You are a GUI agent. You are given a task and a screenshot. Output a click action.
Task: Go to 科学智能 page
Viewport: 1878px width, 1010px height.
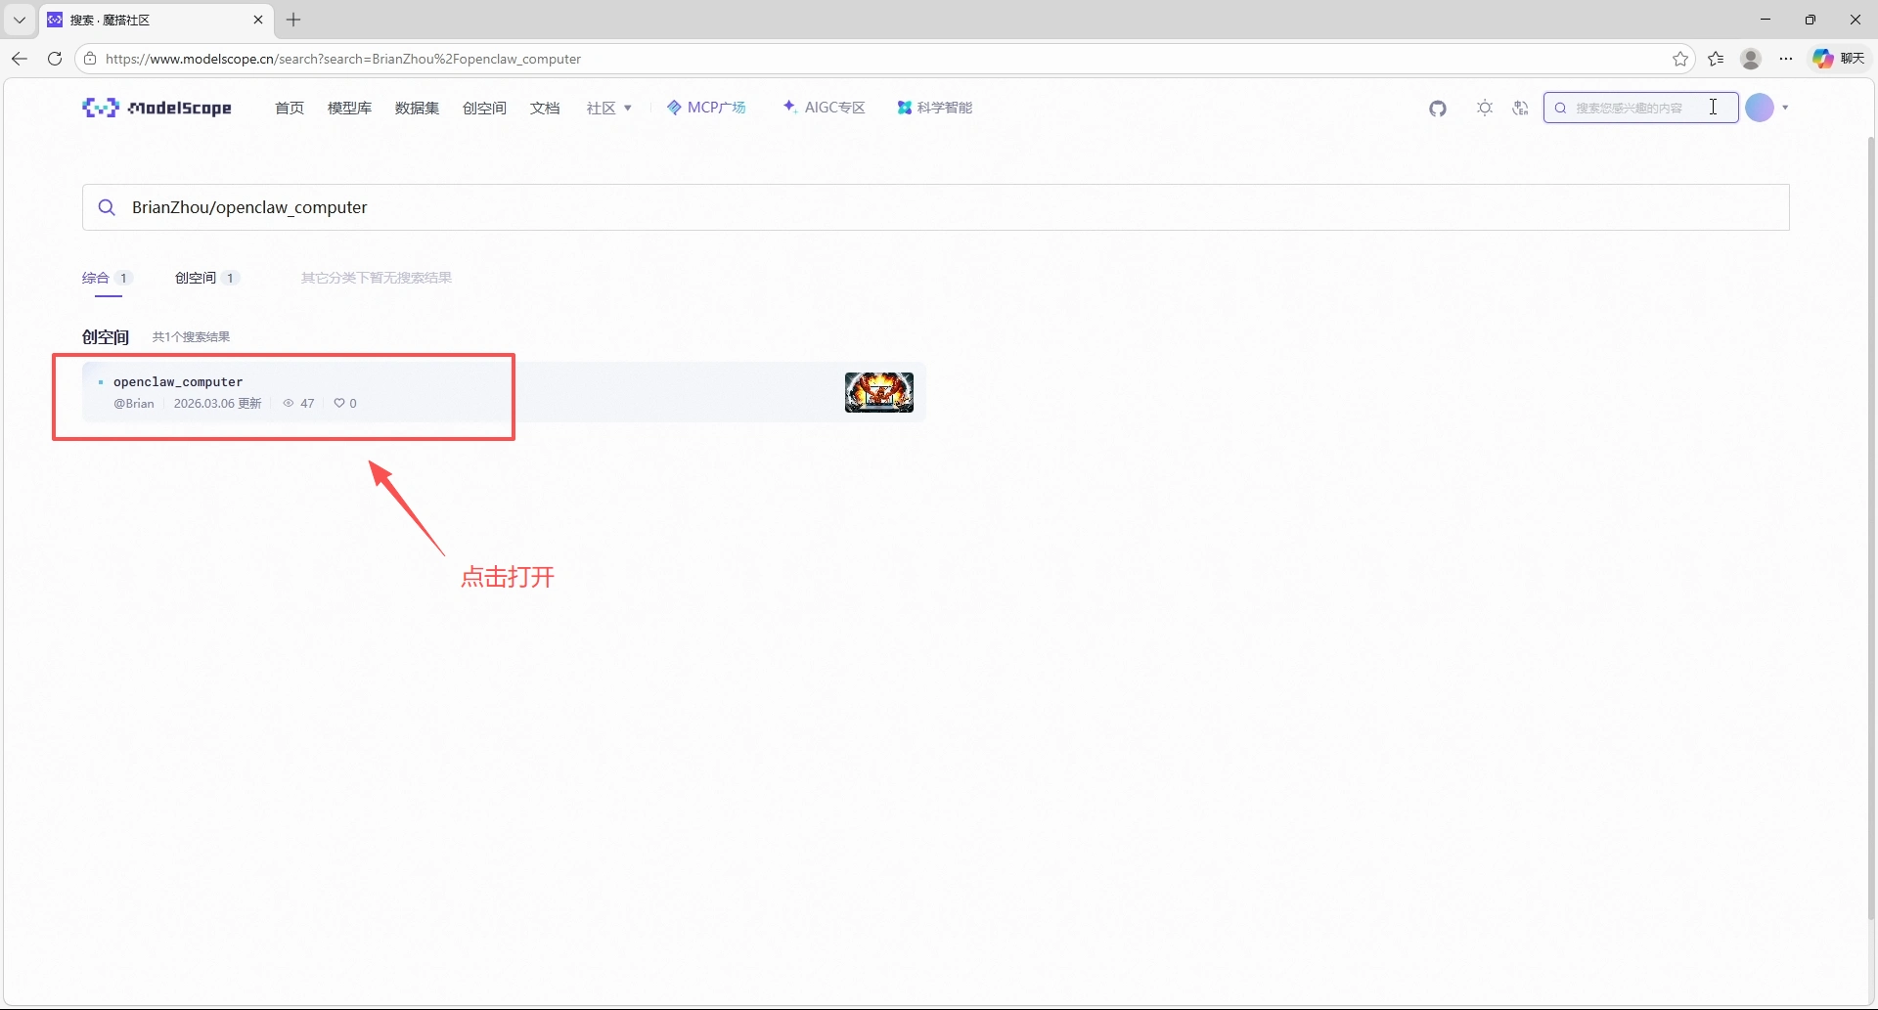point(934,108)
